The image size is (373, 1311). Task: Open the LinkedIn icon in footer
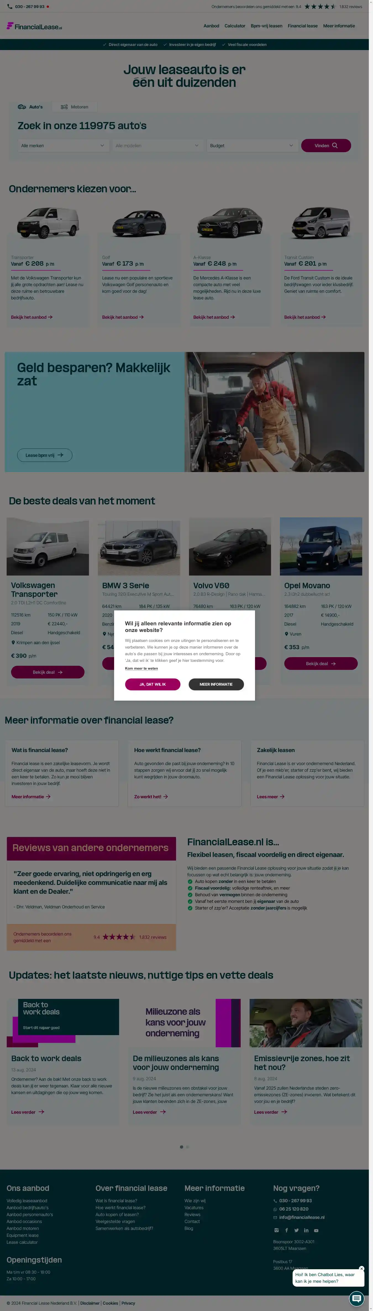pos(306,1230)
